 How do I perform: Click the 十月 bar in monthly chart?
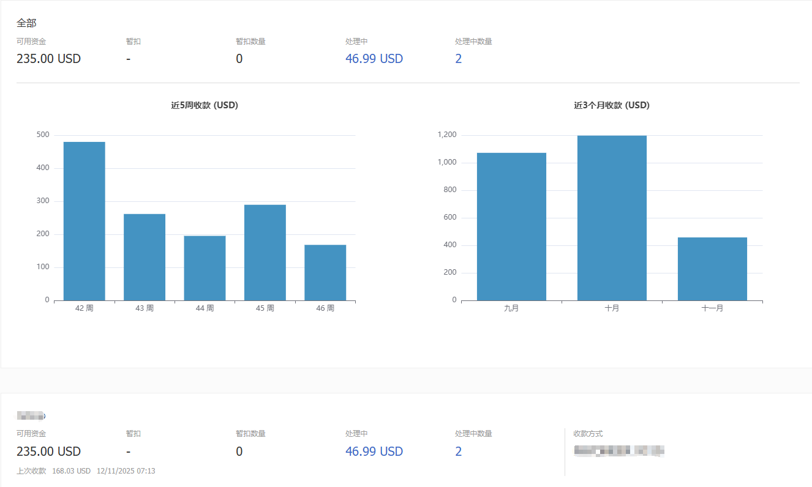coord(612,218)
